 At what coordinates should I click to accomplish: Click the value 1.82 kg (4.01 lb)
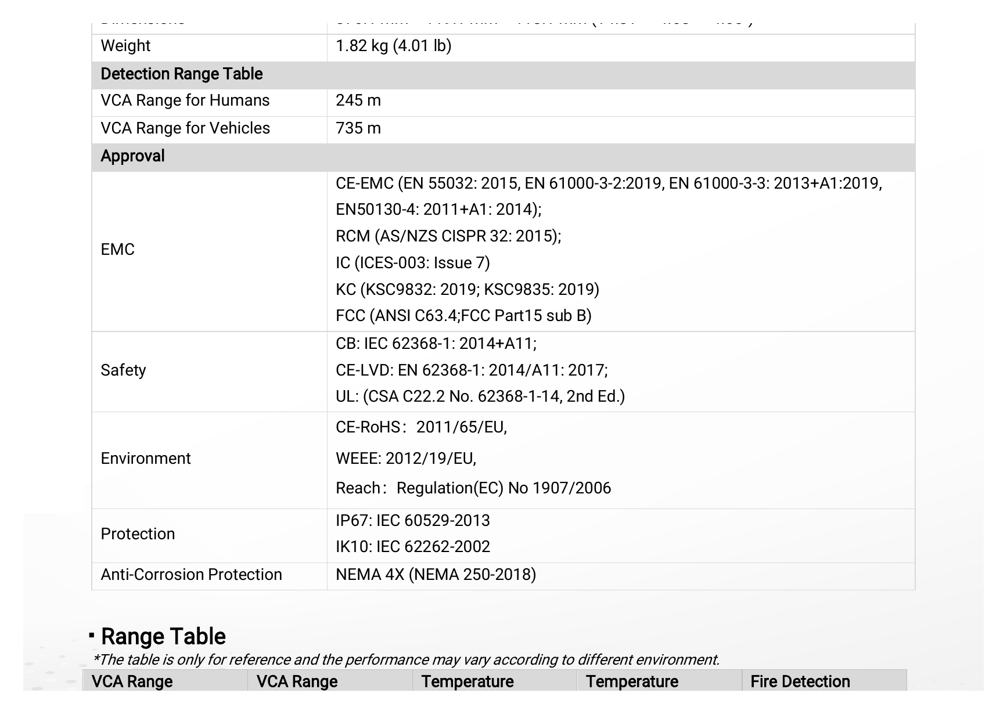[393, 46]
